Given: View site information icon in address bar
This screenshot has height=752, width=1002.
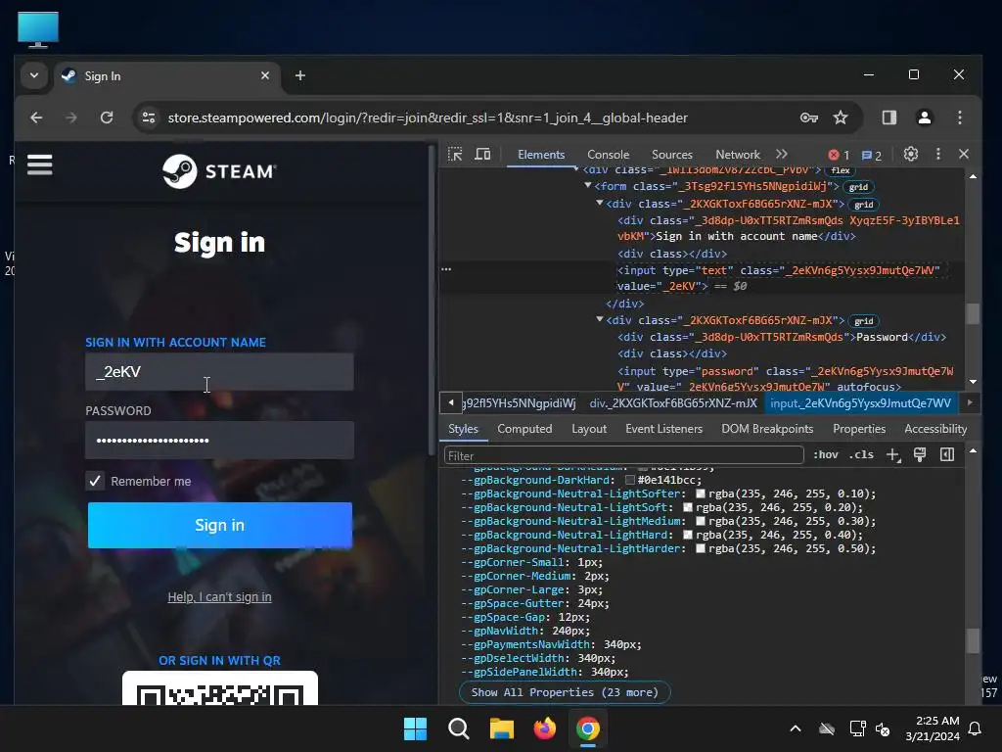Looking at the screenshot, I should coord(149,117).
